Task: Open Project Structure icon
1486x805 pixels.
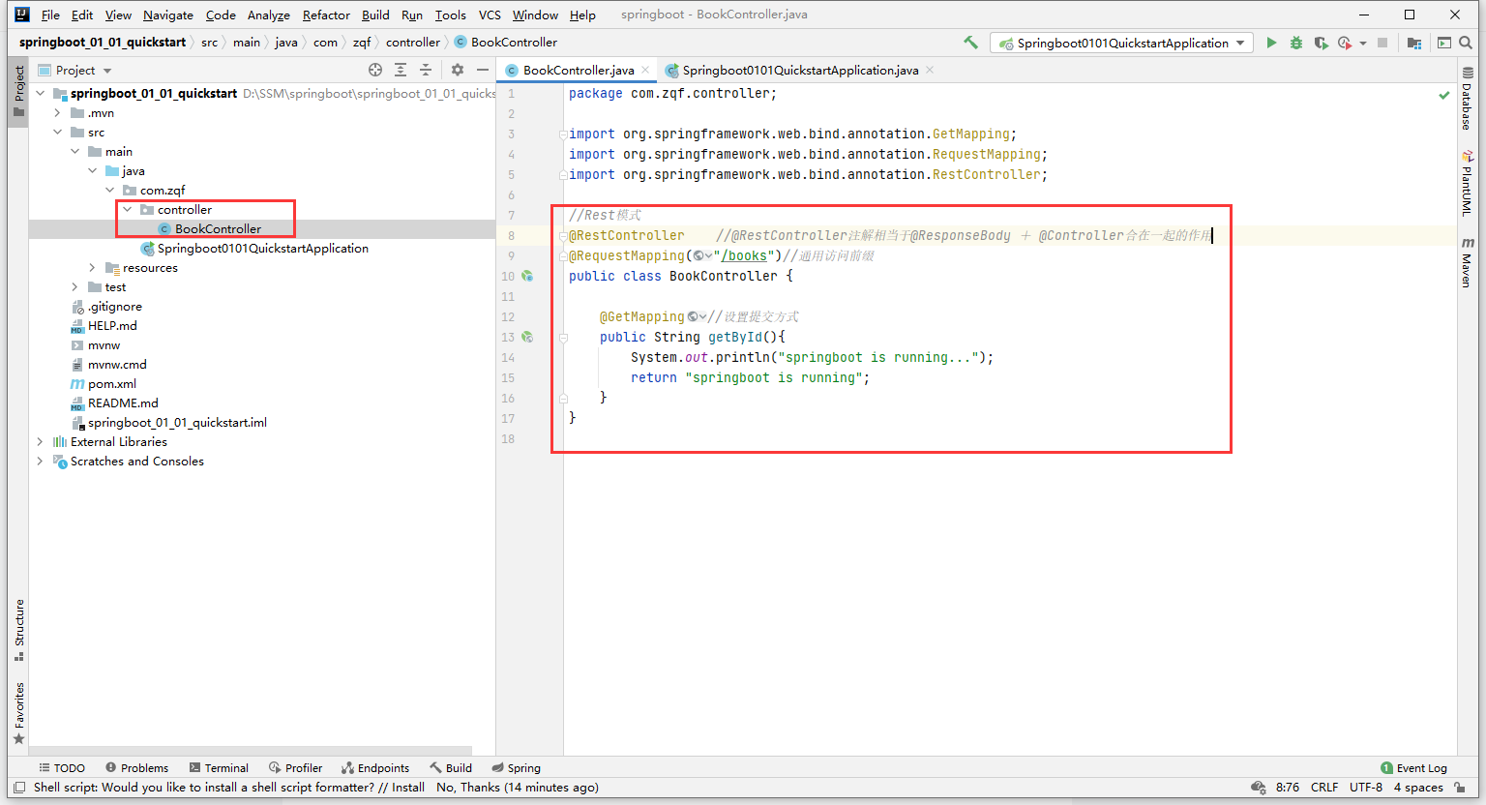Action: (x=1414, y=43)
